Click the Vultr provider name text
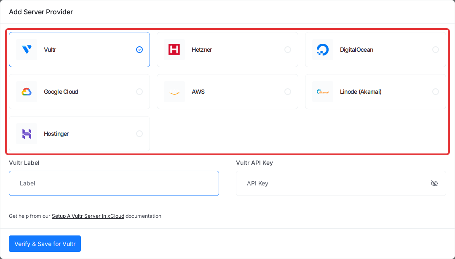The image size is (455, 259). [50, 50]
